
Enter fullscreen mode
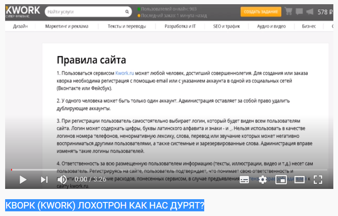click(x=318, y=180)
